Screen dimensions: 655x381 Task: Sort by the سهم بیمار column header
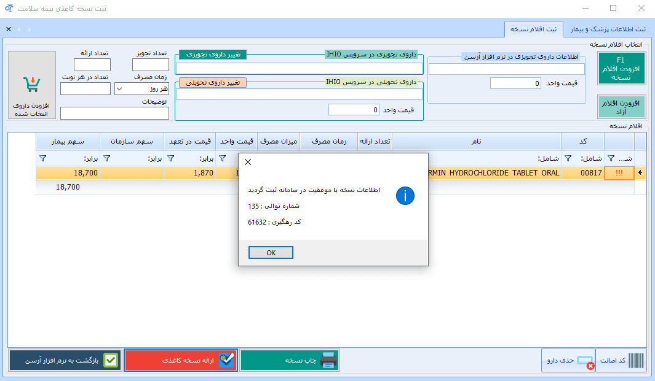click(x=68, y=141)
